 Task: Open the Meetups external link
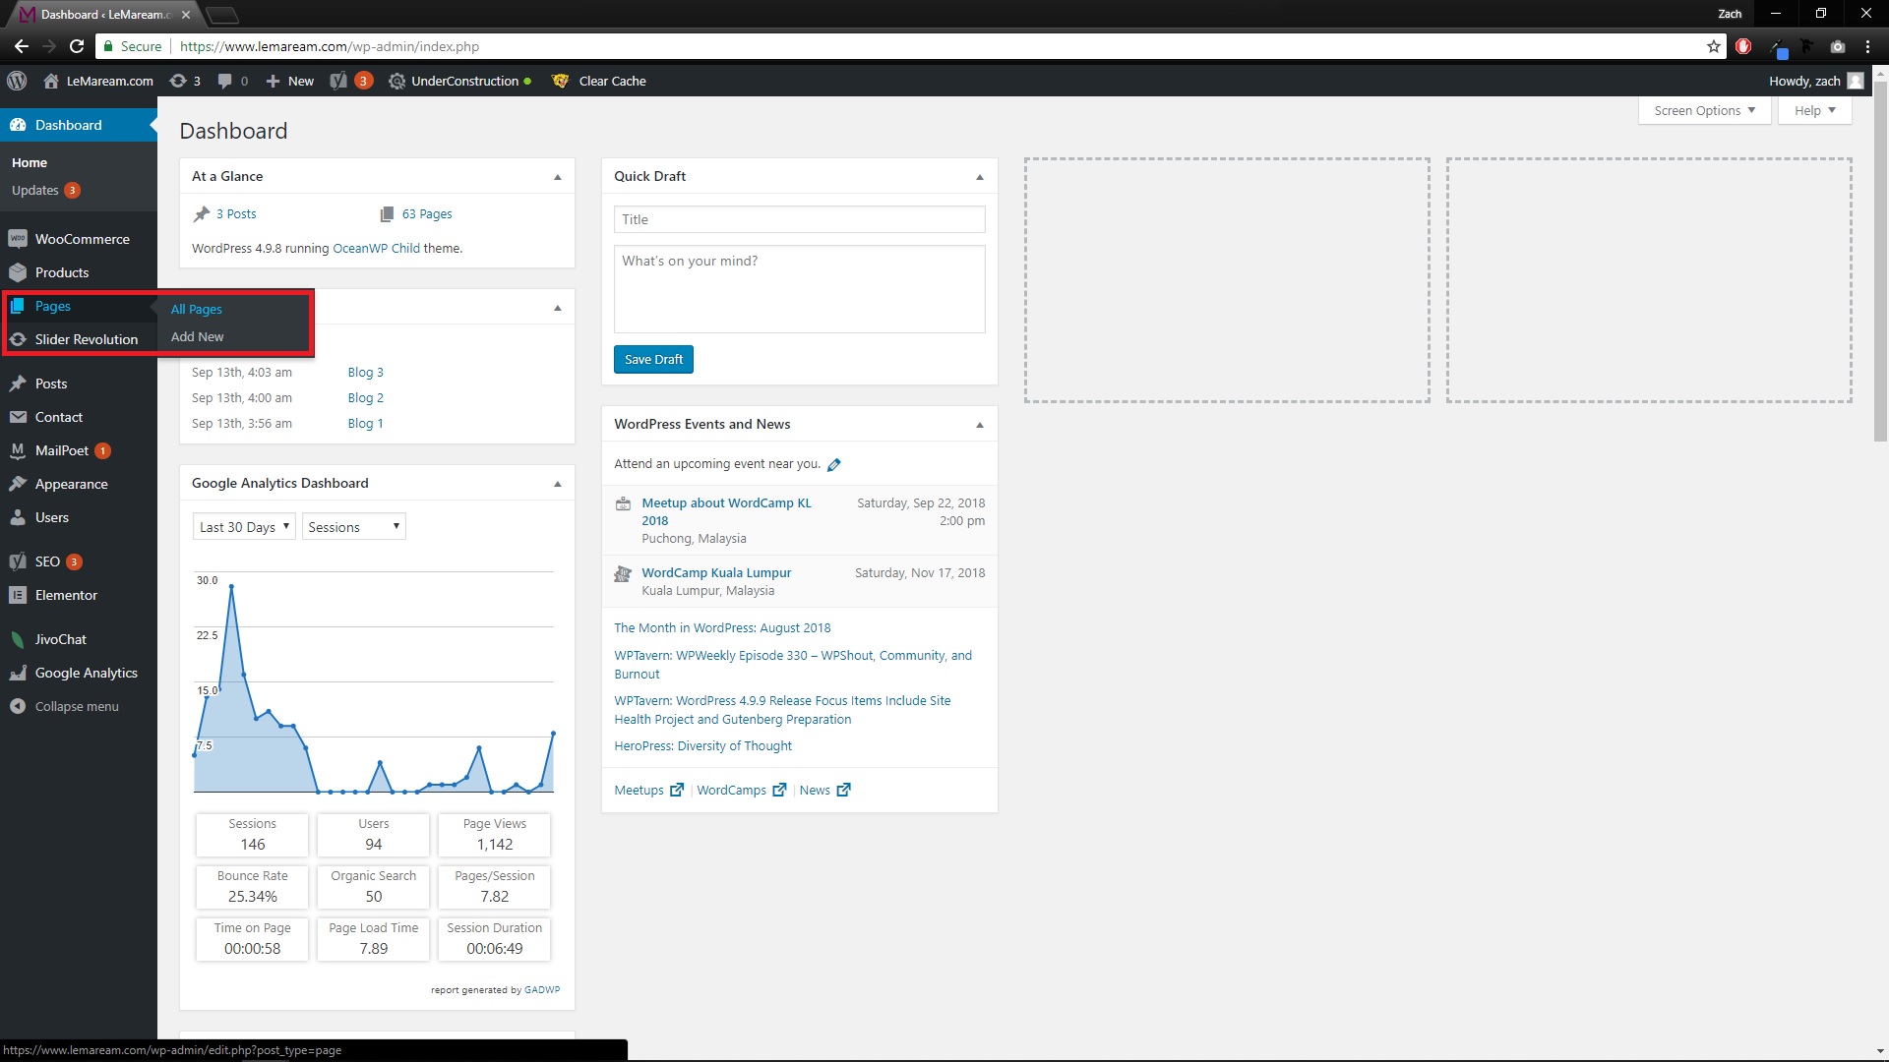(648, 790)
